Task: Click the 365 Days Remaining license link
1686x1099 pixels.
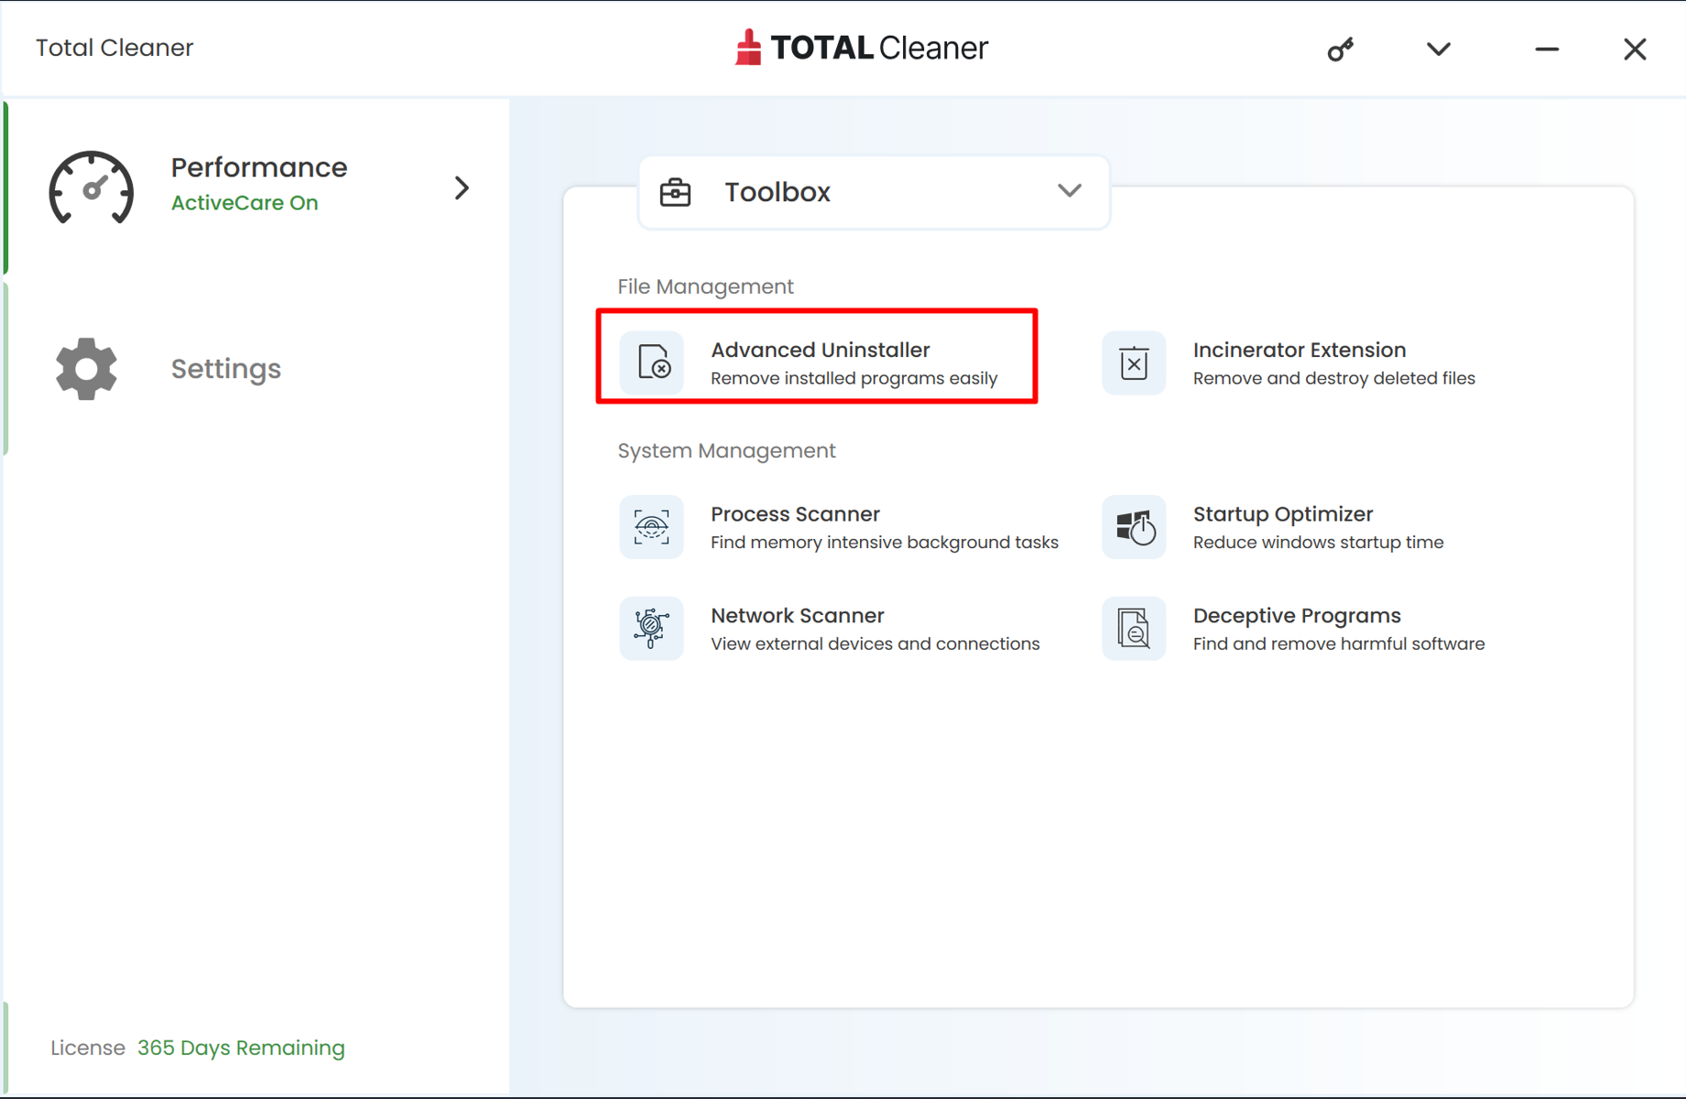Action: (241, 1048)
